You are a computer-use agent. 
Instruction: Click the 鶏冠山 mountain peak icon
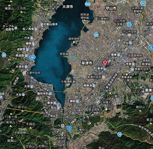[140, 111]
